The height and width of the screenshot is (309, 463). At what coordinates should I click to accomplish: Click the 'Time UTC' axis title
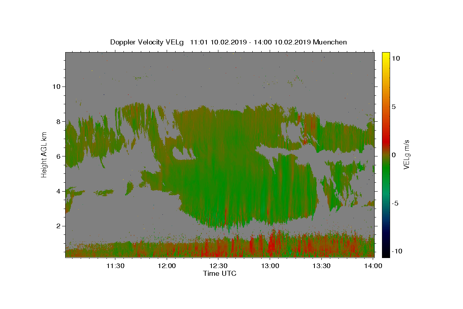pyautogui.click(x=220, y=273)
